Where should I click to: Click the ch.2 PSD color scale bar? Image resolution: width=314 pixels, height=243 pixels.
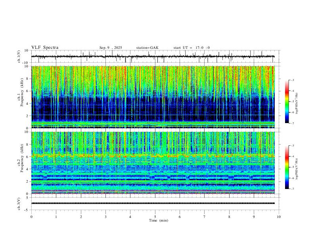point(287,167)
